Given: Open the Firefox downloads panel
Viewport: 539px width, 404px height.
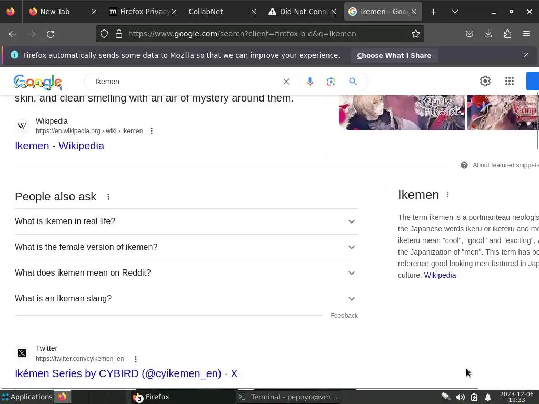Looking at the screenshot, I should pyautogui.click(x=488, y=34).
